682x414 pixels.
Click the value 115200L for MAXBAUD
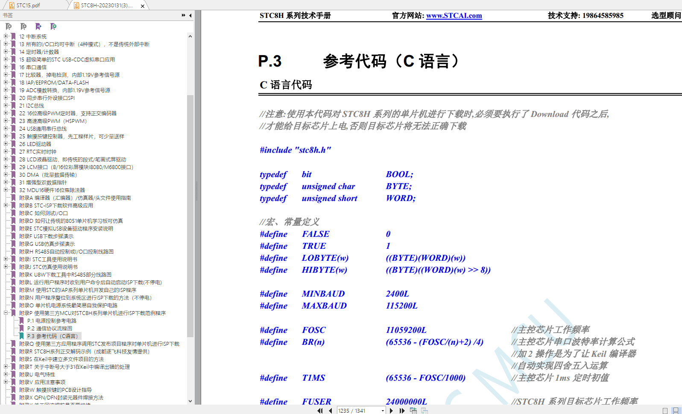pyautogui.click(x=401, y=306)
